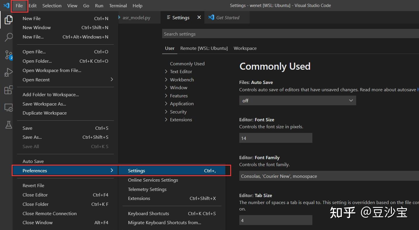Open Remote Explorer icon in activity bar
The image size is (419, 230).
point(8,108)
